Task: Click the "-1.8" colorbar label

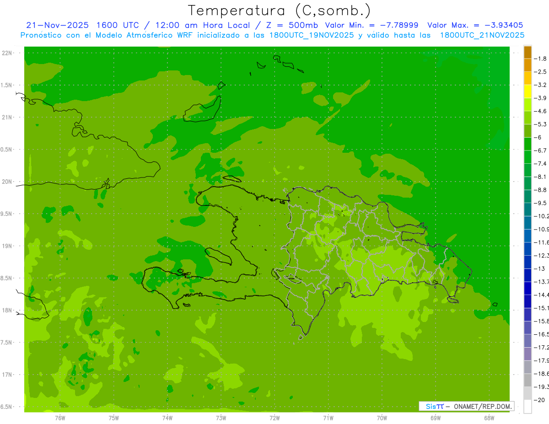Action: point(541,59)
